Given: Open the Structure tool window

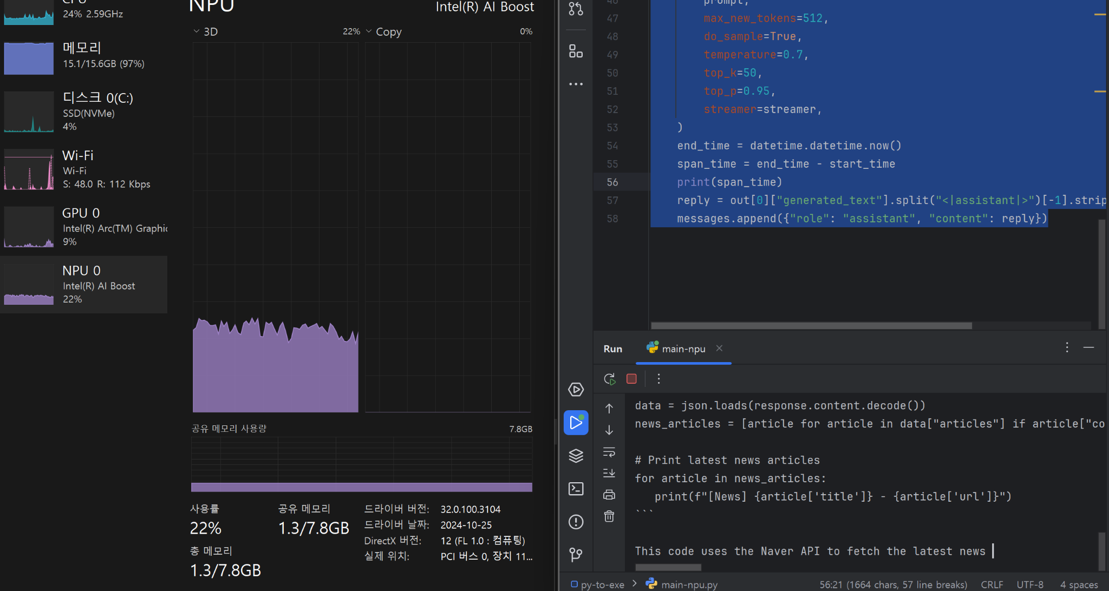Looking at the screenshot, I should pos(576,51).
